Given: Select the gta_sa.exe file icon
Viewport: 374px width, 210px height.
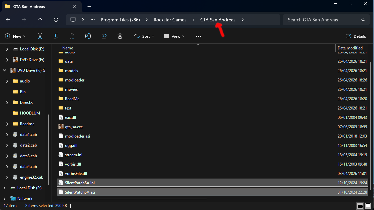Looking at the screenshot, I should 61,127.
